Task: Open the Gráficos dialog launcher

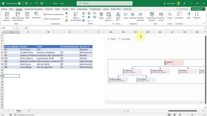Action: 113,24
